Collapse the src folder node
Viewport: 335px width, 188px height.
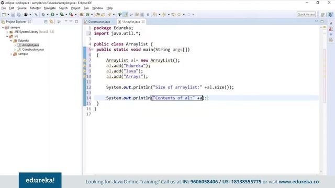click(7, 37)
